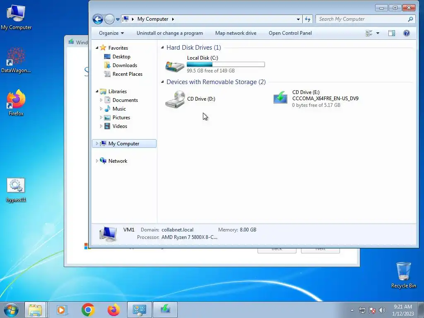Switch to Control Panel taskbar window
This screenshot has height=318, width=424.
click(x=140, y=310)
